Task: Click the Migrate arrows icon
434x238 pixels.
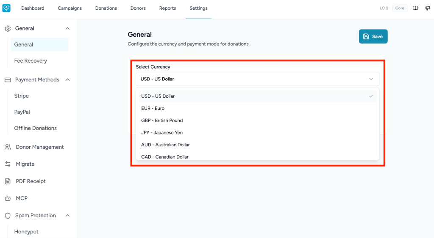Action: tap(8, 164)
